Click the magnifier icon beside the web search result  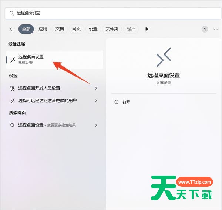click(x=13, y=125)
